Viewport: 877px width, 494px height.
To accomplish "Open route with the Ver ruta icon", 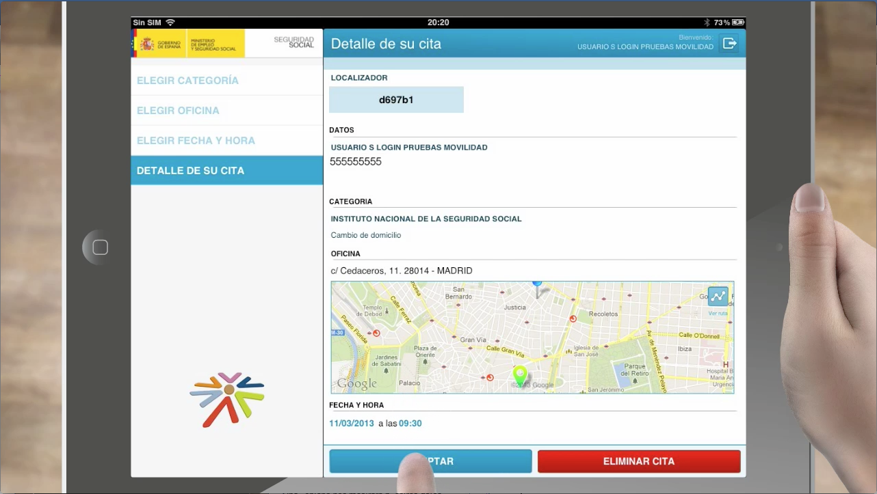I will (718, 297).
